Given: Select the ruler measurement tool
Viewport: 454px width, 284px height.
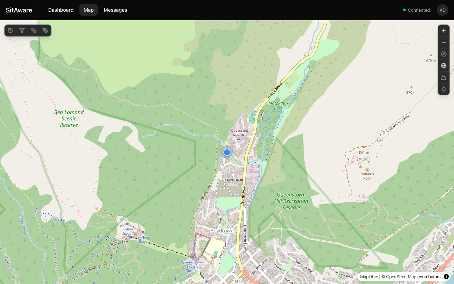Looking at the screenshot, I should pyautogui.click(x=34, y=31).
